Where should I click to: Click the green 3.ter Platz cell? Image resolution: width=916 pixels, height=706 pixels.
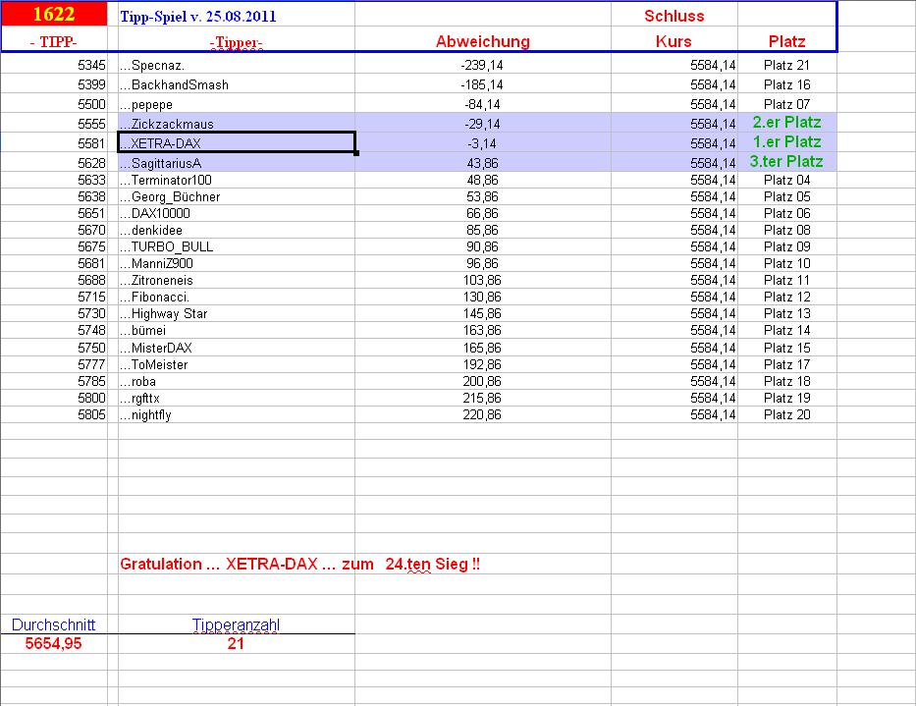[785, 161]
